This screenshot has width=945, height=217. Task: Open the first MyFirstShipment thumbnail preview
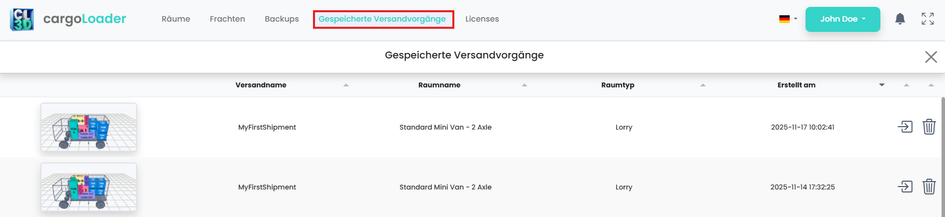(89, 127)
